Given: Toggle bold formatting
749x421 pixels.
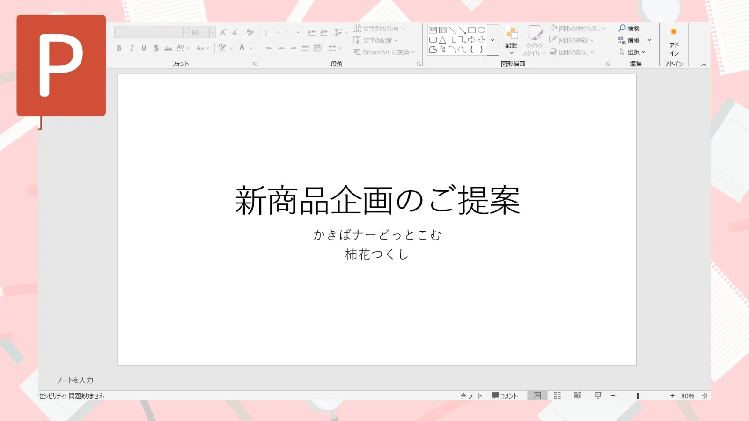Looking at the screenshot, I should (119, 48).
